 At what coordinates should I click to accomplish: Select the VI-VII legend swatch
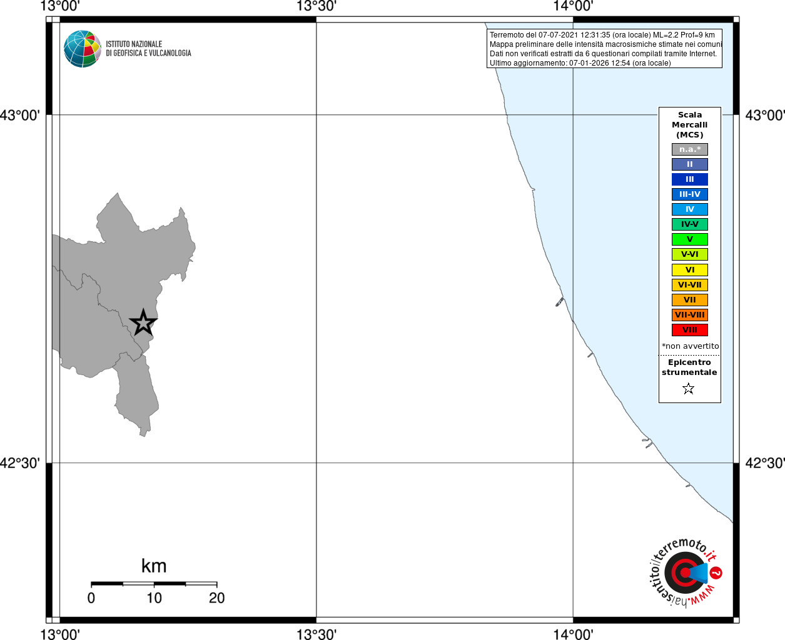(690, 285)
